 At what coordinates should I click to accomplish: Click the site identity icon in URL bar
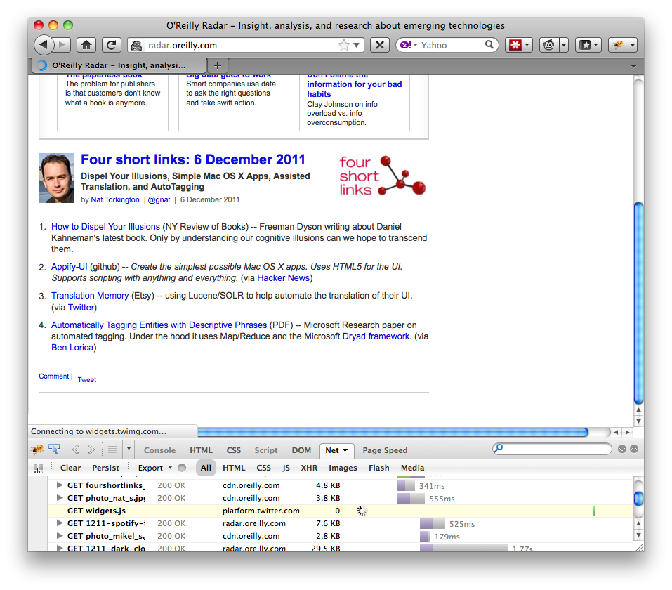136,45
